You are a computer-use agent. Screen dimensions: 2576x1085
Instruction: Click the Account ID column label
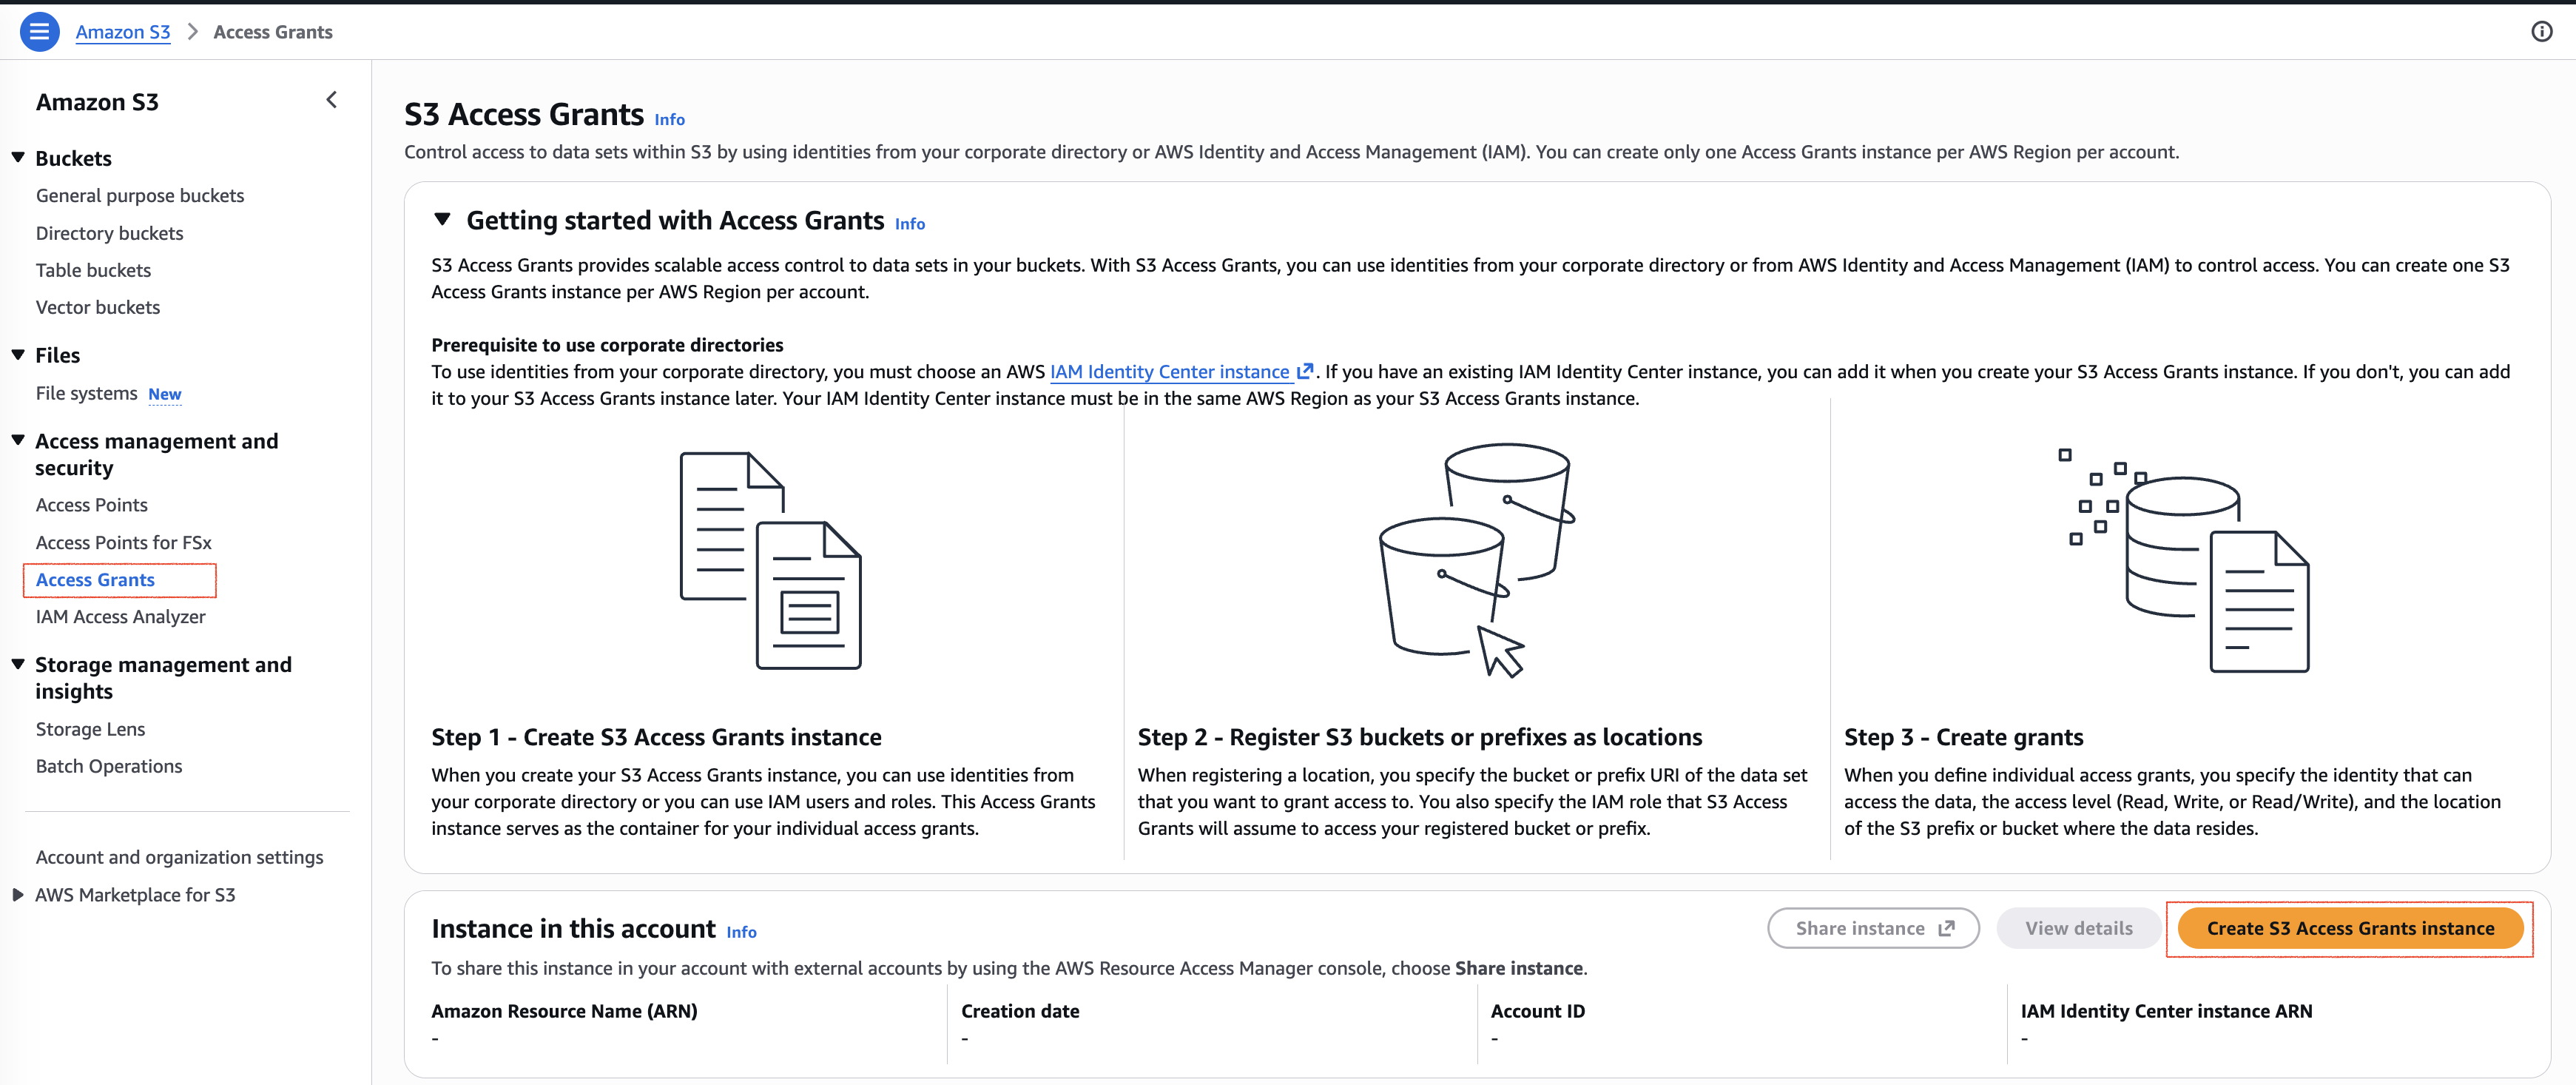click(1537, 1011)
